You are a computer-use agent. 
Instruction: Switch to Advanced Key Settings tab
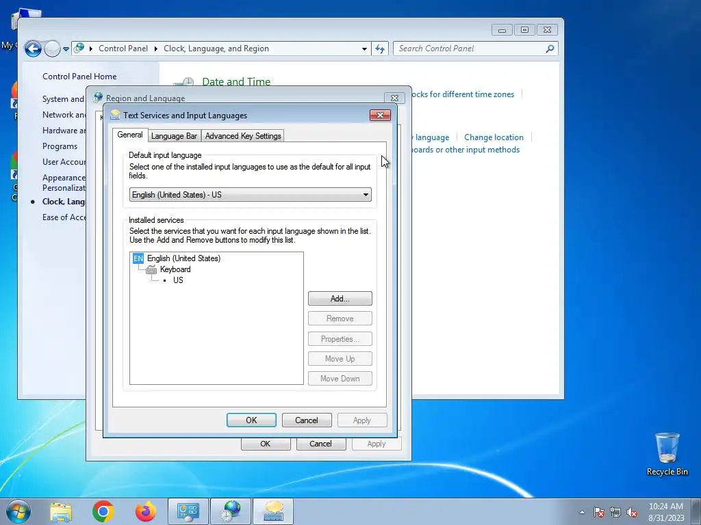(243, 136)
